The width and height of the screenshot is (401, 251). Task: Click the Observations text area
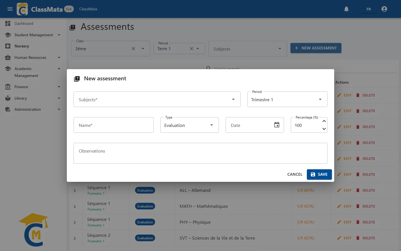click(x=200, y=153)
